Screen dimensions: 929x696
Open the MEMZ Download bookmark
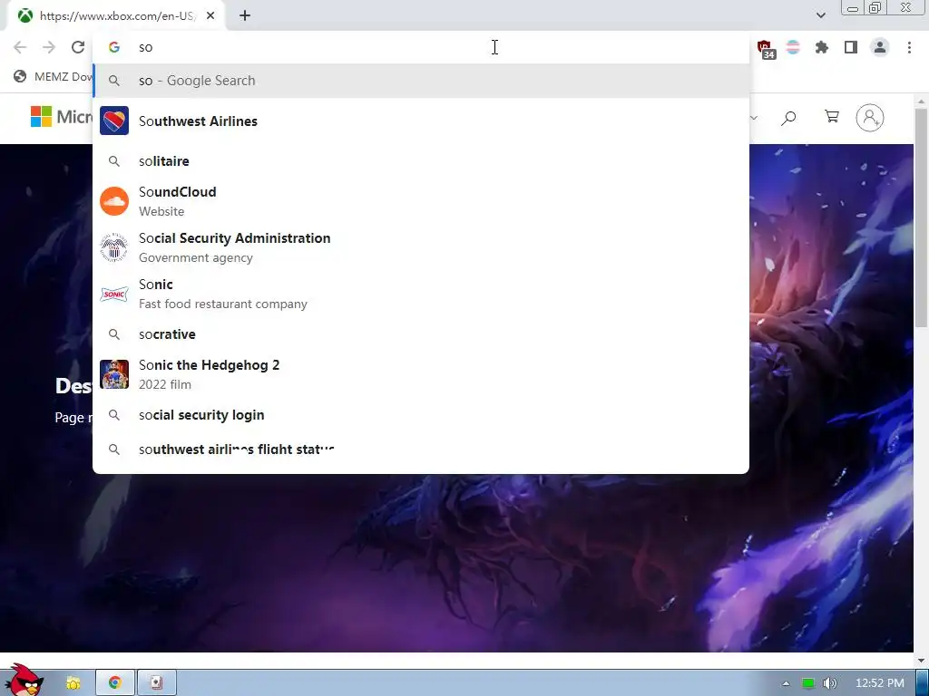(54, 76)
